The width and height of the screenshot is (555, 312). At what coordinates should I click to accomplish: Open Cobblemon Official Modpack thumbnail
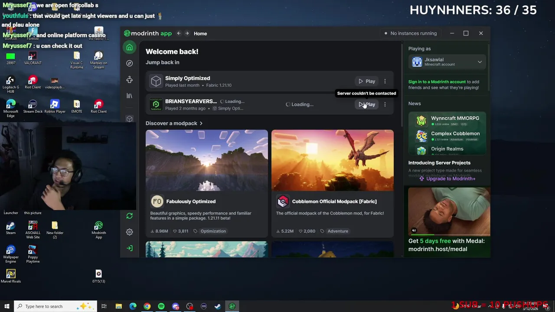[x=333, y=160]
